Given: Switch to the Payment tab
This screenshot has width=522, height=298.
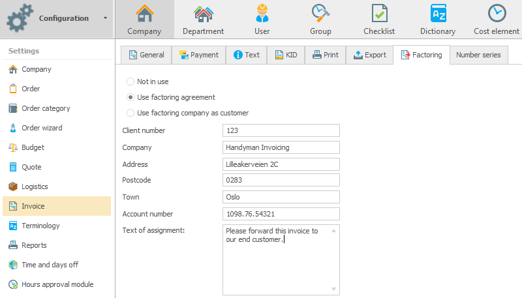Looking at the screenshot, I should 199,55.
